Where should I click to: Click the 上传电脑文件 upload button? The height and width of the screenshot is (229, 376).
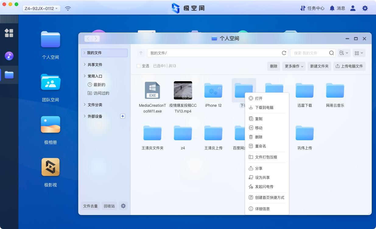[x=349, y=66]
